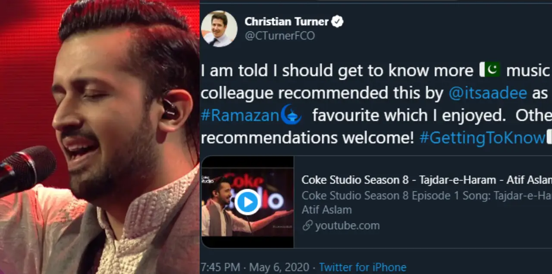This screenshot has width=552, height=274.
Task: Select the #GettingToKnow hashtag
Action: click(482, 137)
